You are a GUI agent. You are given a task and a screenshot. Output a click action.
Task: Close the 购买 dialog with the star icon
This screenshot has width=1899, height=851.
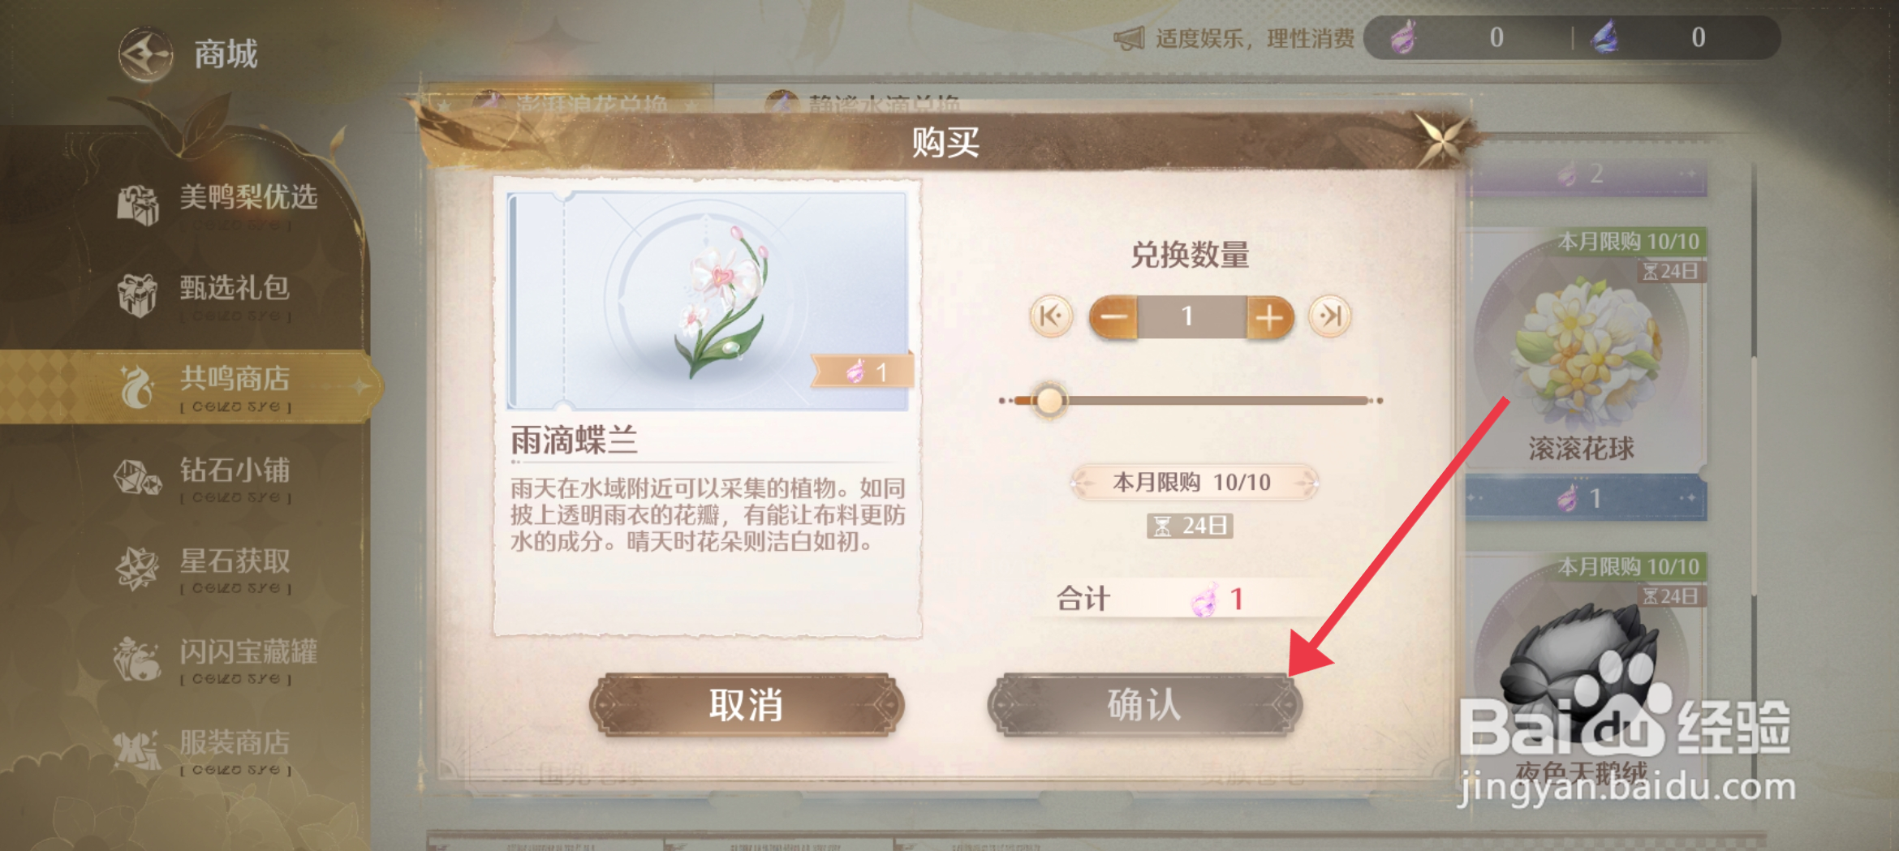click(1440, 140)
